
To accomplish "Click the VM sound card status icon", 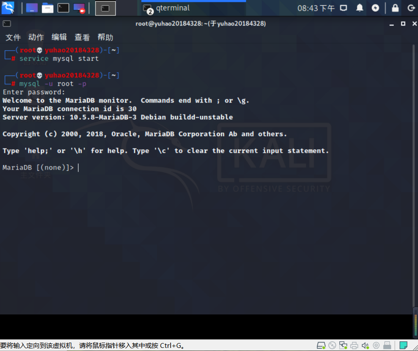I will [365, 346].
